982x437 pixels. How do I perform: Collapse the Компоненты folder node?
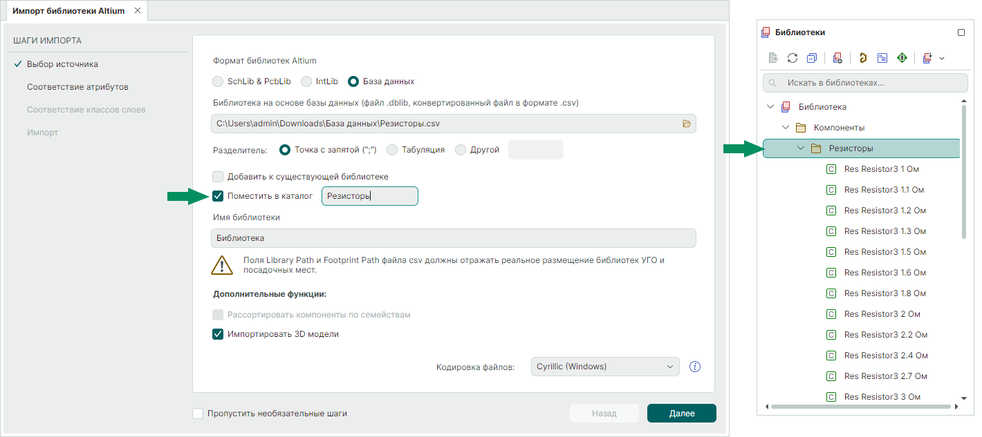tap(786, 128)
